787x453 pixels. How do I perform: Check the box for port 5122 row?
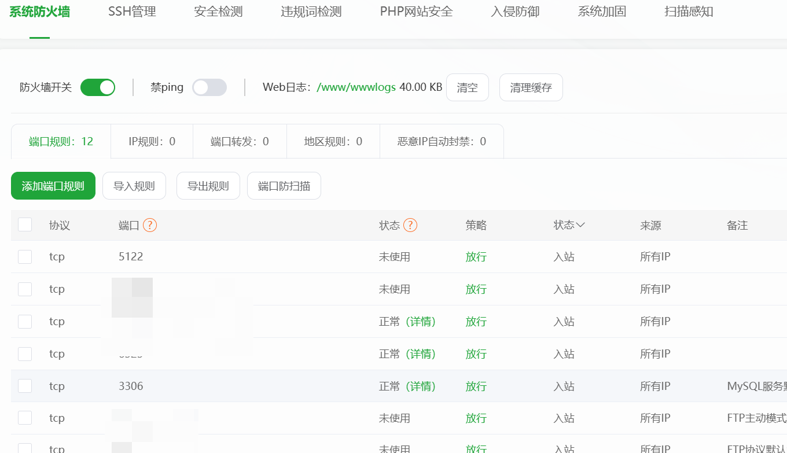click(x=25, y=257)
